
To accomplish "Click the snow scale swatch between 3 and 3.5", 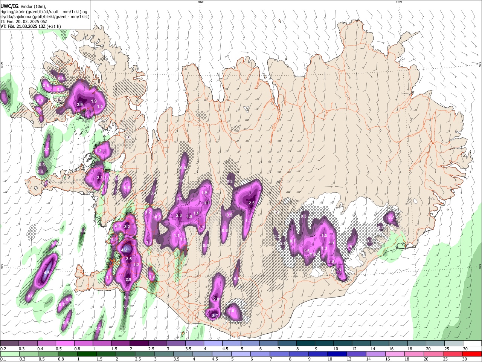I will click(x=175, y=343).
